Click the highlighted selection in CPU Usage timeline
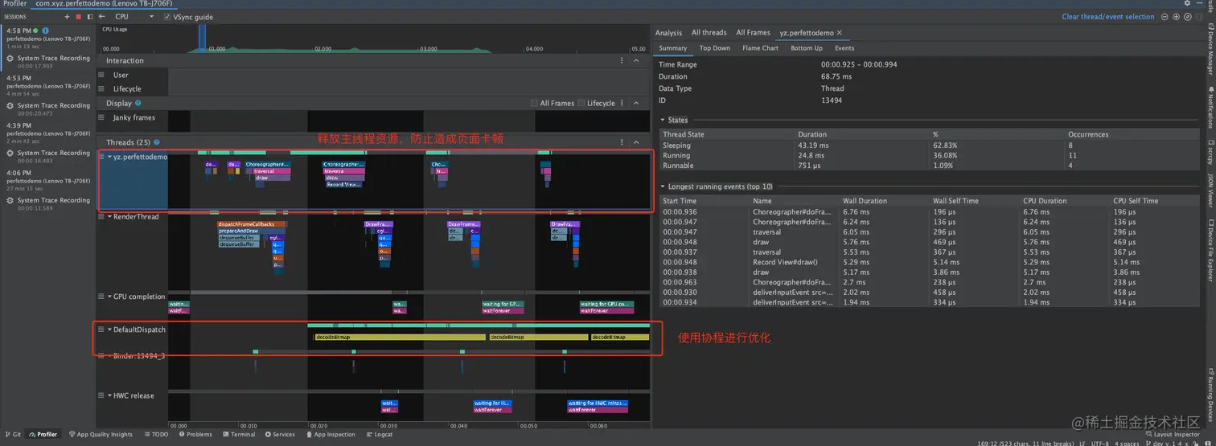 tap(203, 39)
